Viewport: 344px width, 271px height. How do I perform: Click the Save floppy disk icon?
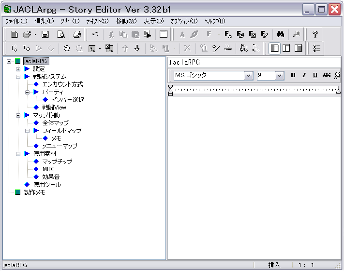45,34
